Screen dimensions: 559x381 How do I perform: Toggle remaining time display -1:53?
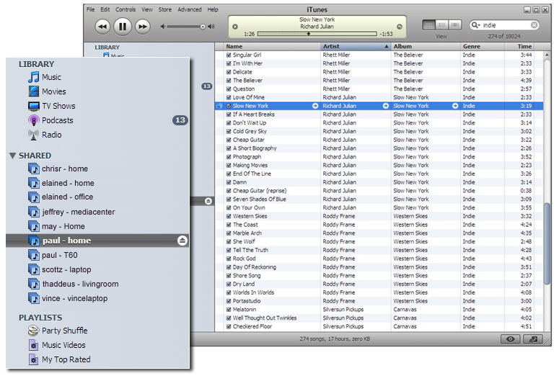386,34
